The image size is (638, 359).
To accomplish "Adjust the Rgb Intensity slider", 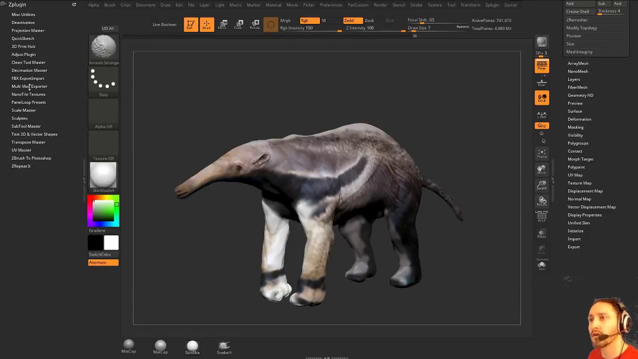I will [311, 28].
